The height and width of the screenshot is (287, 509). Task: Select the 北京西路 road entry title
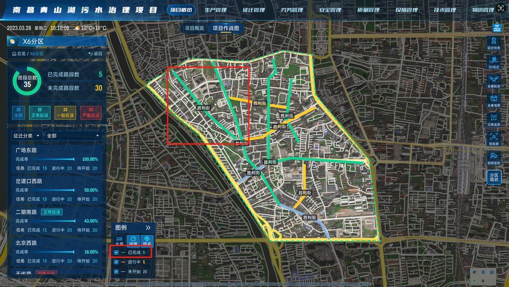(26, 243)
